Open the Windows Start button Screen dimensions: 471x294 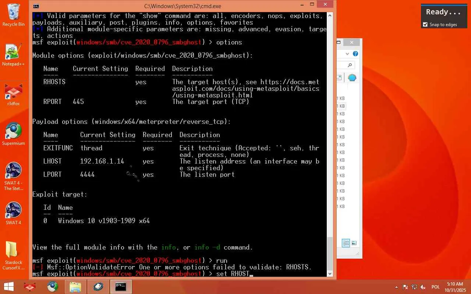click(8, 287)
